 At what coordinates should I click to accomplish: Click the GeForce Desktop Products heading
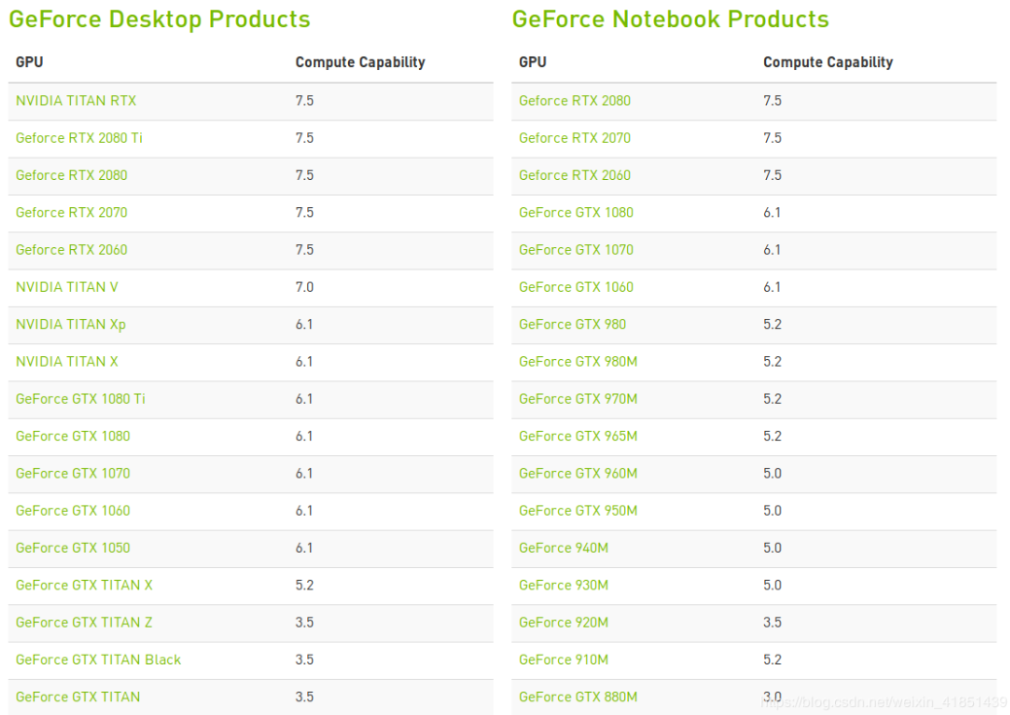tap(159, 20)
